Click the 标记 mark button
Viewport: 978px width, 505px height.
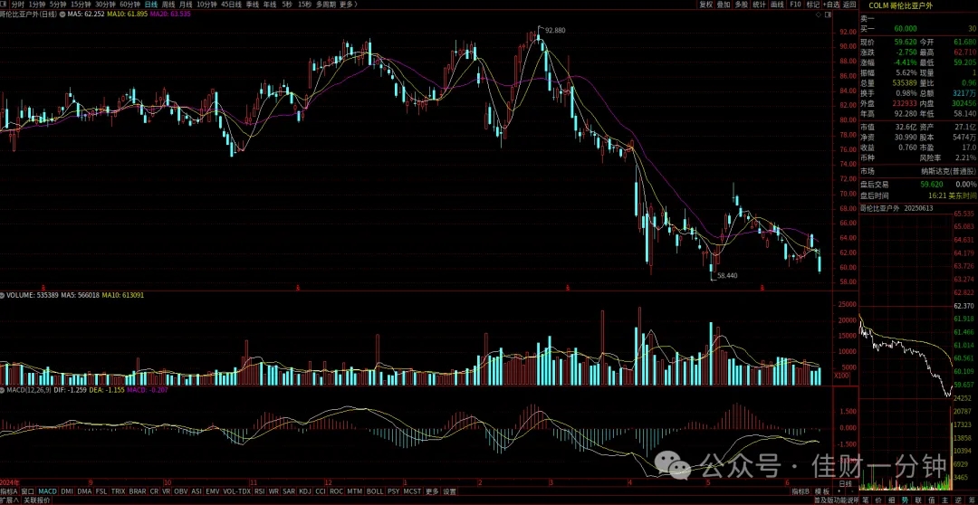coord(812,4)
